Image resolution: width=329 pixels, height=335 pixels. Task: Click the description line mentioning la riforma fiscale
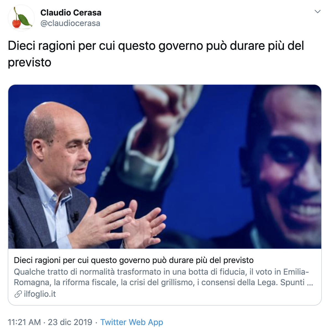coord(163,283)
